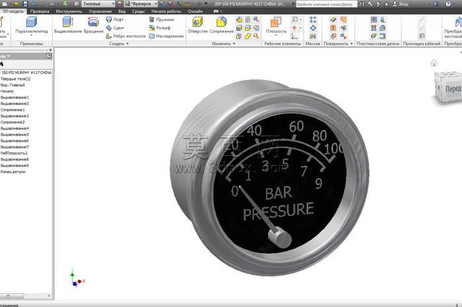Click the first icon in Поверхность panel
Image resolution: width=462 pixels, height=307 pixels.
(x=333, y=20)
